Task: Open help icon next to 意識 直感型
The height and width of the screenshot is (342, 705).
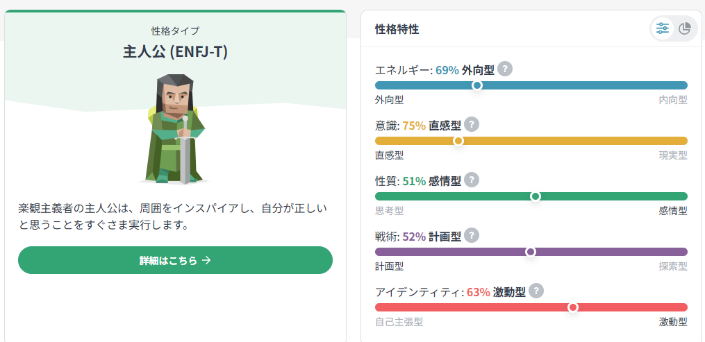Action: coord(471,124)
